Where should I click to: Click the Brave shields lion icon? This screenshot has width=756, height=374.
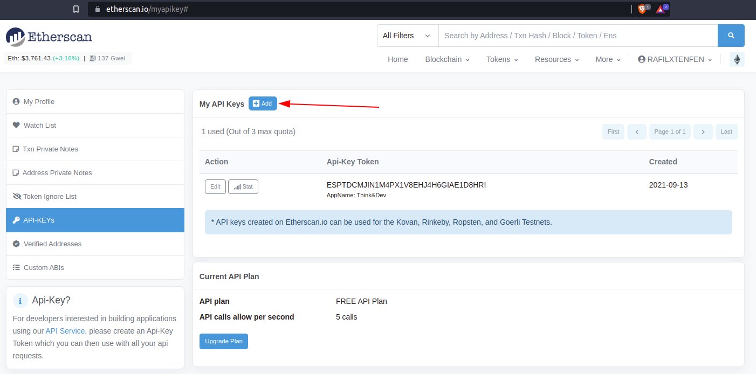point(642,9)
